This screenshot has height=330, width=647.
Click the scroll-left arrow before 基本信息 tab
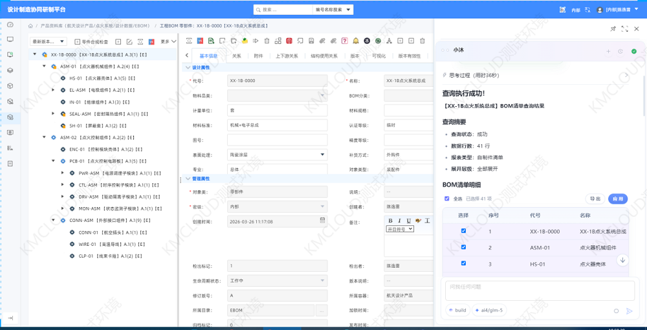coord(186,55)
